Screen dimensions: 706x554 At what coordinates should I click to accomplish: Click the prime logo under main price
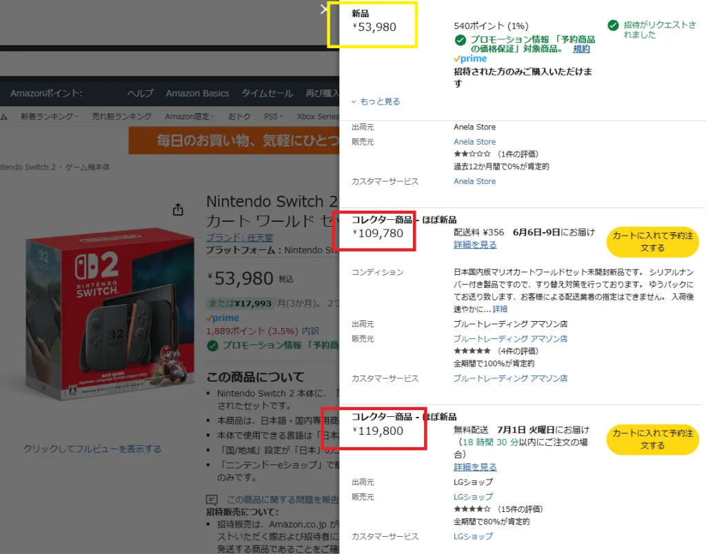(223, 318)
